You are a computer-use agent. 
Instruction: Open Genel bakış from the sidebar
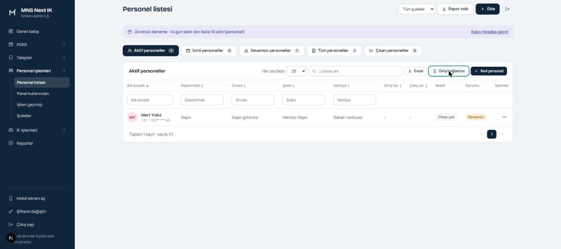[37, 31]
